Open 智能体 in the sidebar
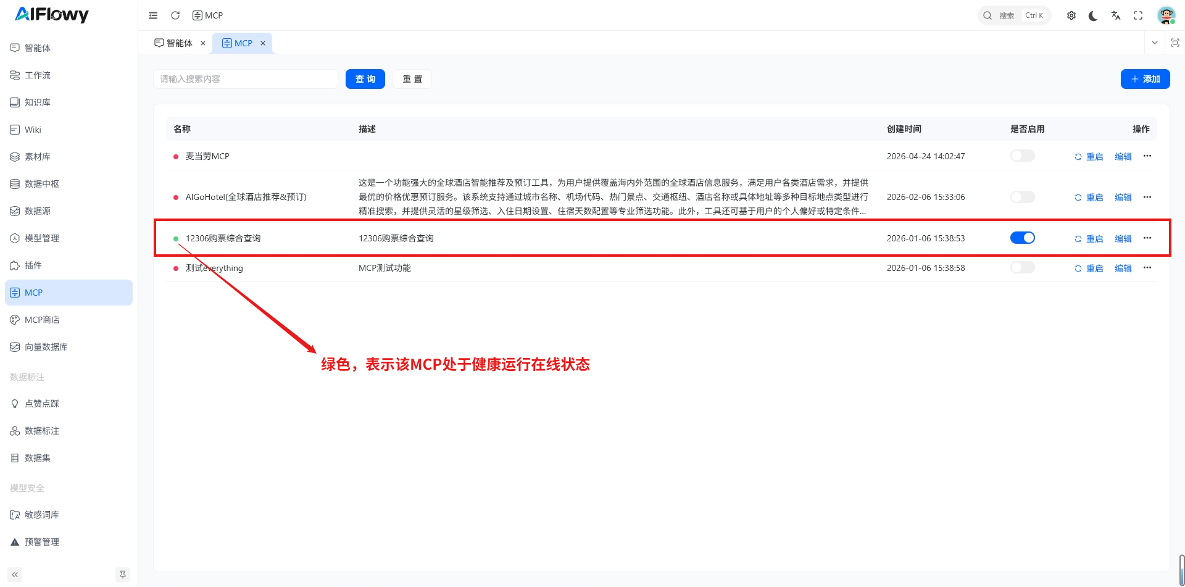1185x587 pixels. tap(69, 48)
